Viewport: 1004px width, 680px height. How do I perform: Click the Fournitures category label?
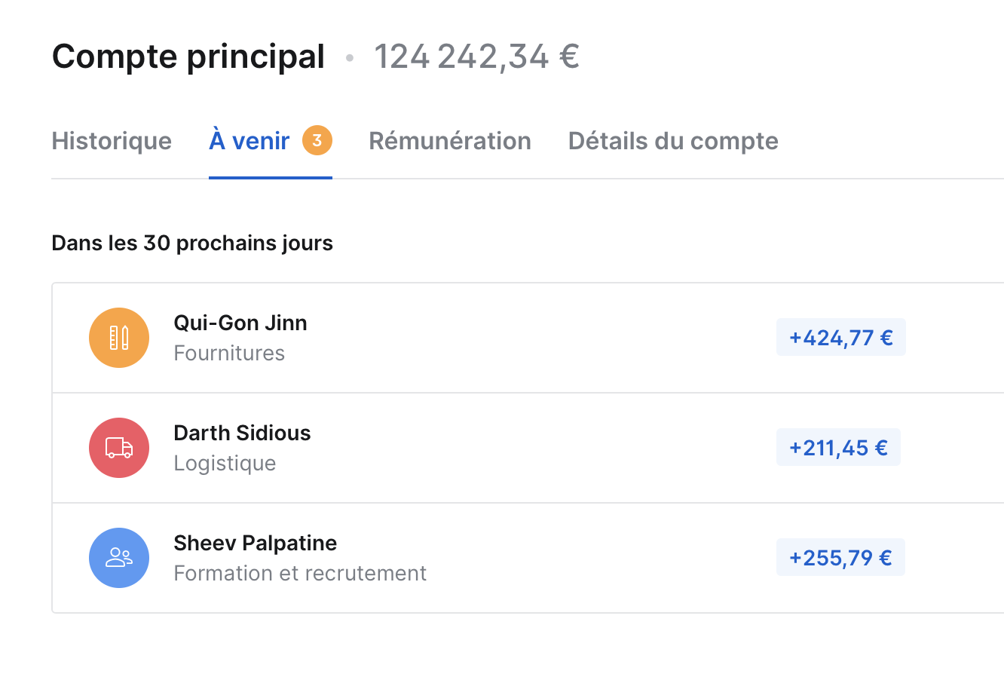229,353
